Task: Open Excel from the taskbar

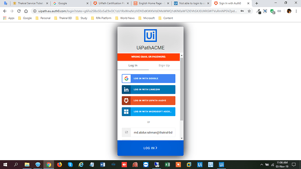Action: pyautogui.click(x=168, y=165)
